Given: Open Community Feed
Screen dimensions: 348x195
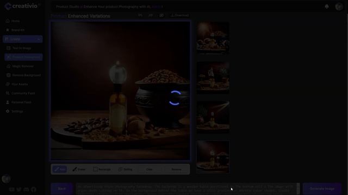Looking at the screenshot, I should 23,94.
